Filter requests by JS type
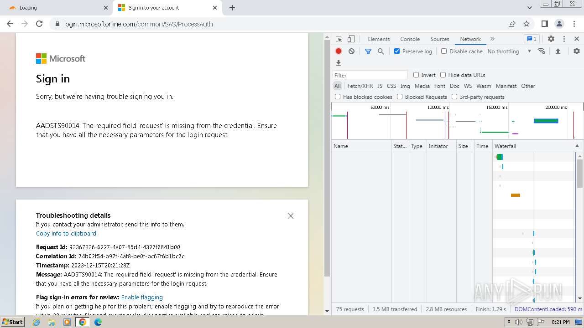Image resolution: width=584 pixels, height=328 pixels. pos(380,86)
